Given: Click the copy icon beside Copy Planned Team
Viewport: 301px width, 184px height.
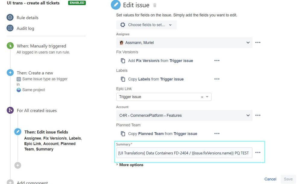Looking at the screenshot, I should pos(123,133).
